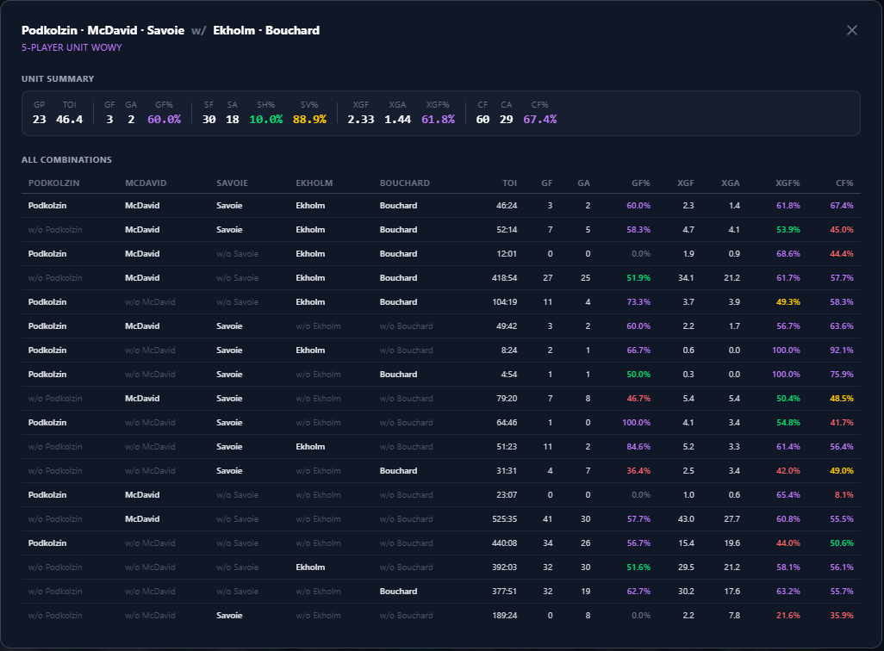Viewport: 884px width, 651px height.
Task: Click the XGA cell 7.8
Action: pos(734,616)
